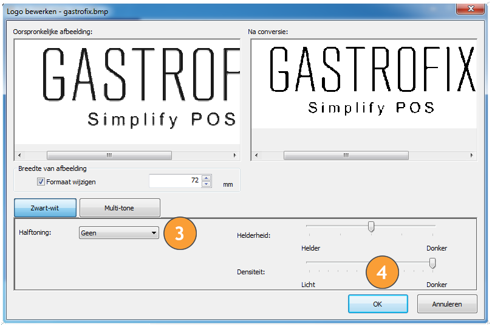Click the Annuleren button
This screenshot has height=326, width=492.
coord(446,304)
